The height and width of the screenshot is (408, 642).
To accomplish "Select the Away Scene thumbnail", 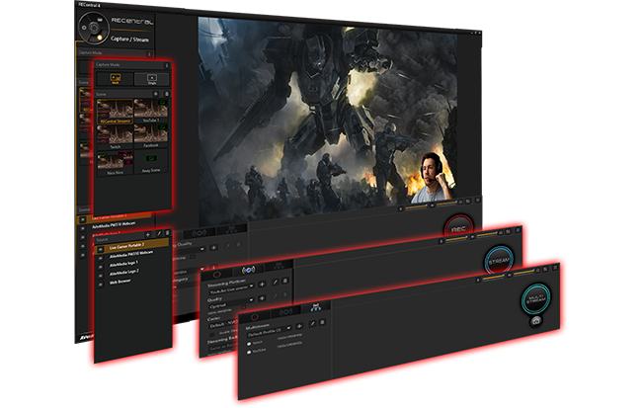I will (151, 161).
